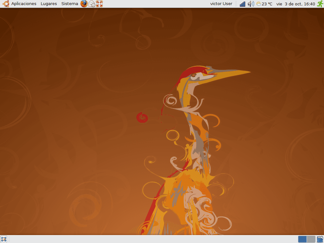The image size is (324, 243).
Task: Open the Sistema menu
Action: [x=70, y=4]
